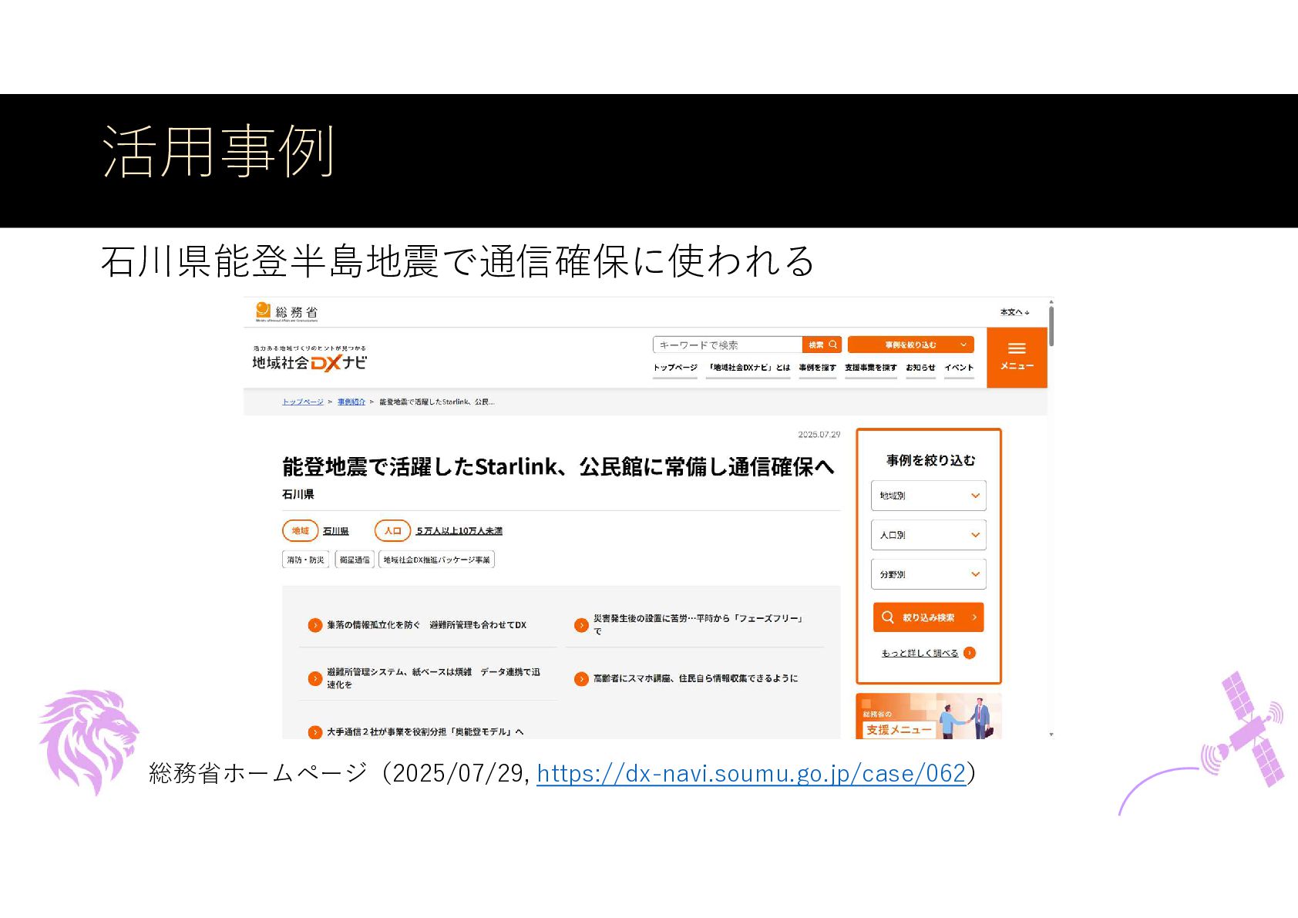
Task: Expand the 地域別 dropdown in the sidebar
Action: click(x=929, y=496)
